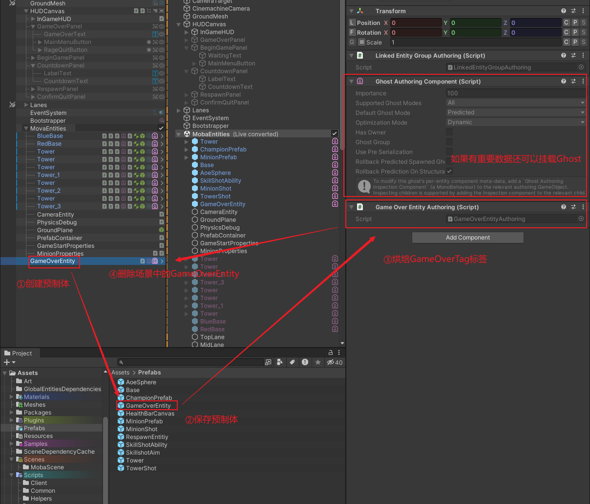This screenshot has height=504, width=590.
Task: Expand Materials folder in Project tree
Action: click(12, 397)
